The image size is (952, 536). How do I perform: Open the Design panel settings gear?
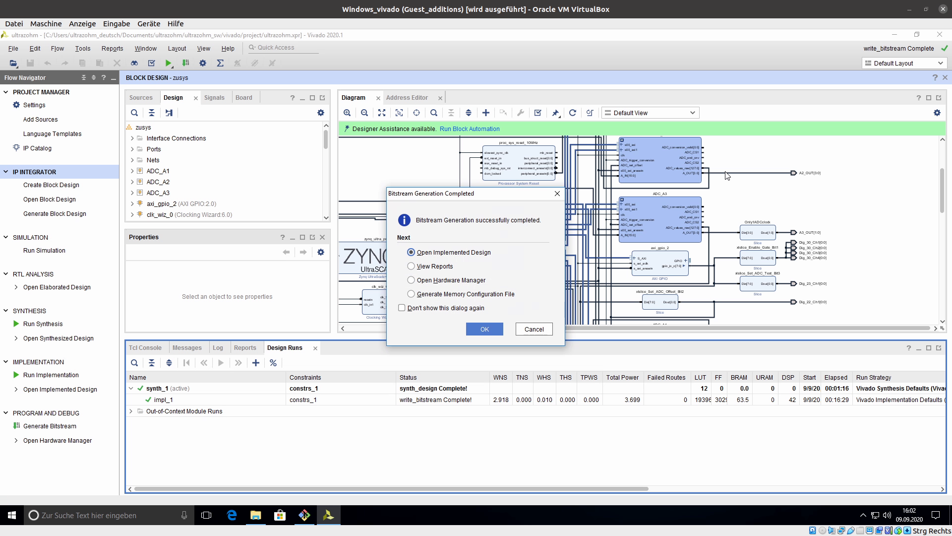point(321,113)
